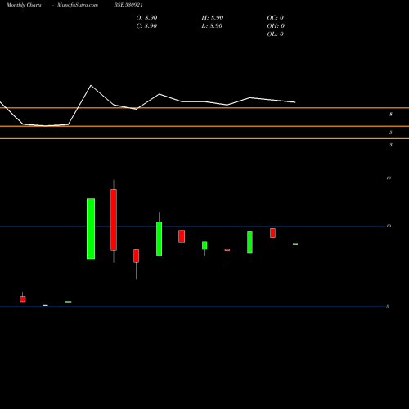Click the low value "L: 8.90"
Image resolution: width=409 pixels, height=409 pixels.
(212, 26)
